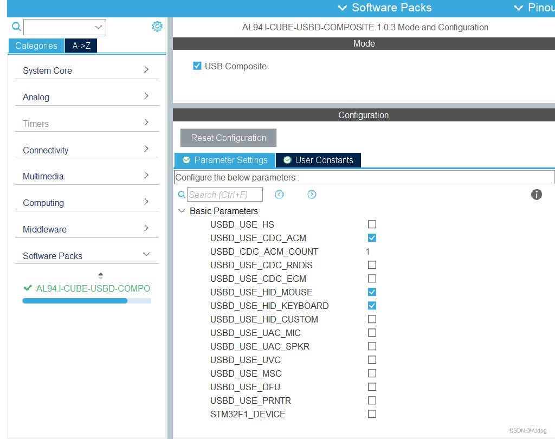Select the USBD_CDC_ACM_COUNT parameter label
555x439 pixels.
tap(264, 251)
